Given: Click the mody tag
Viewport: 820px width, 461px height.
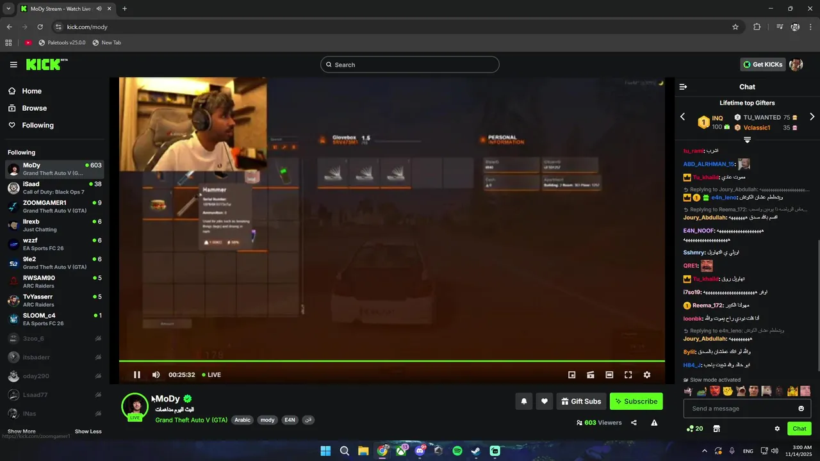Looking at the screenshot, I should tap(267, 420).
